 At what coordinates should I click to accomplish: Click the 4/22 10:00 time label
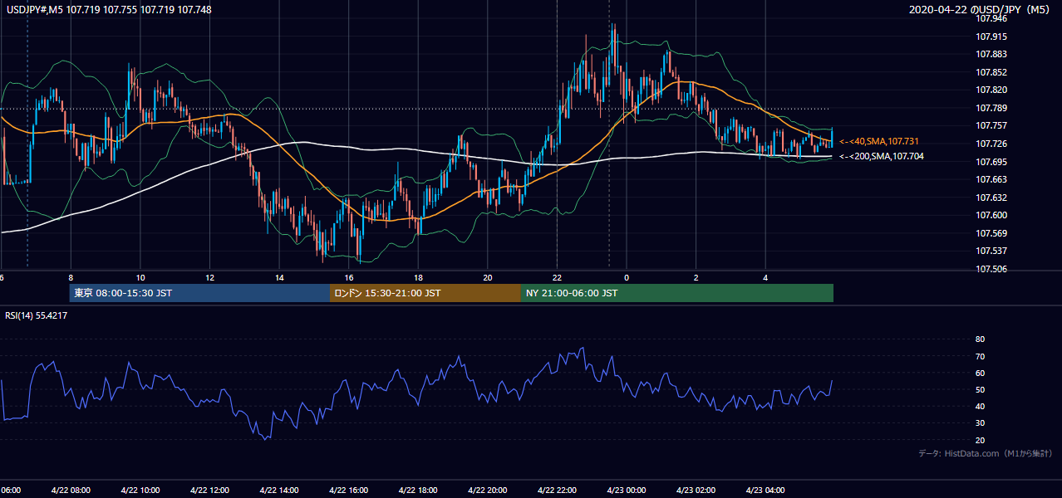(140, 491)
